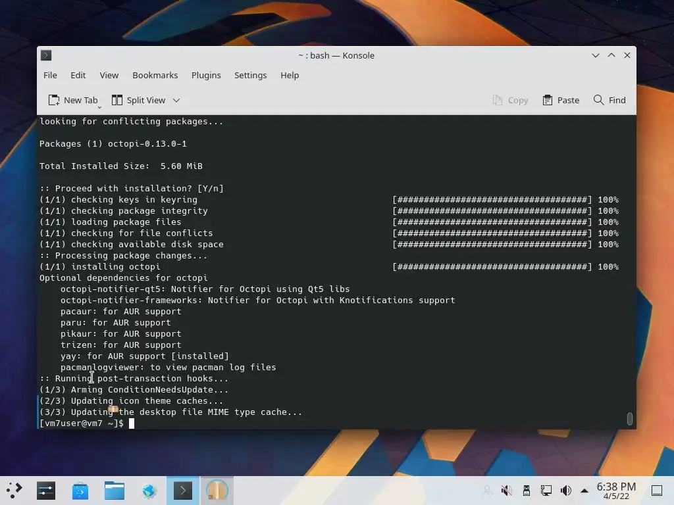Click 'pikaur: for AUR support' line
Screen dimensions: 674x505
pos(121,333)
